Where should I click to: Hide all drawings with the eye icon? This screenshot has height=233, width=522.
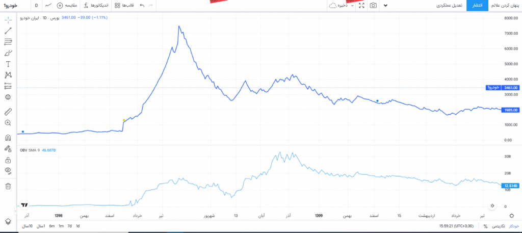(8, 170)
